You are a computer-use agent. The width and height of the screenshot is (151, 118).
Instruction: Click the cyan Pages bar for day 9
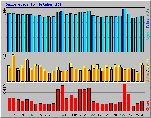point(45,34)
